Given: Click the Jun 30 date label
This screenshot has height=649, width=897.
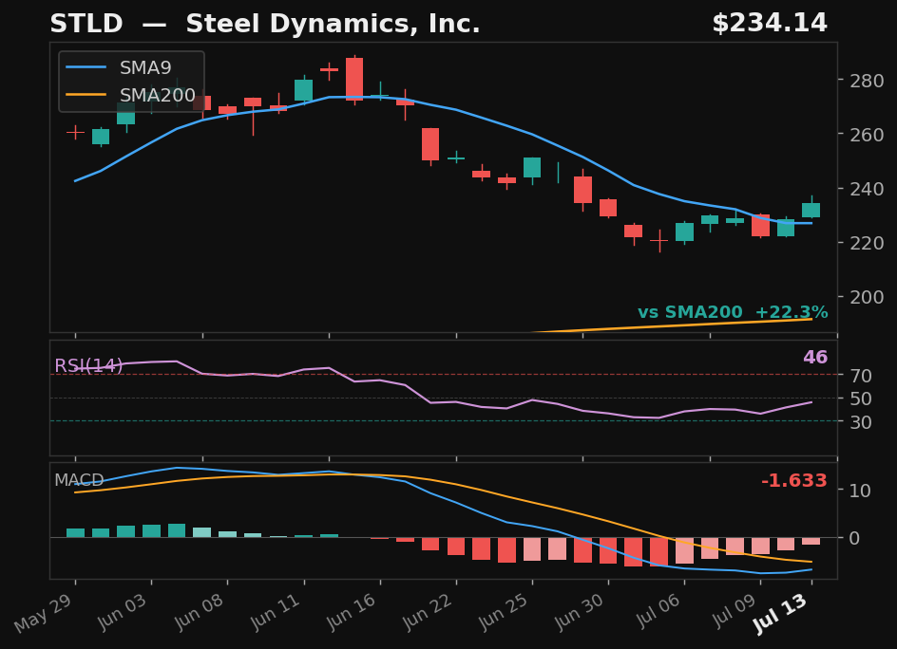Looking at the screenshot, I should [579, 612].
